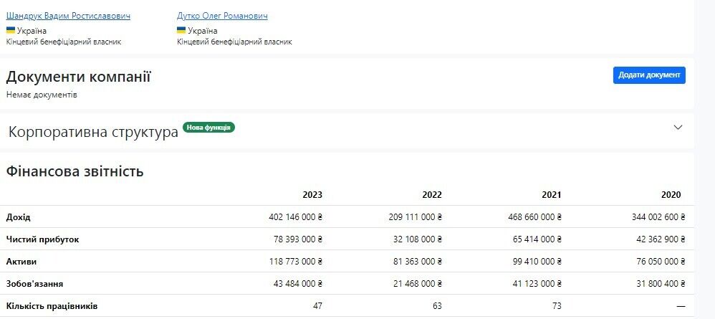Image resolution: width=715 pixels, height=319 pixels.
Task: Select liabilities value 43 484 000 ₴
Action: pos(298,284)
